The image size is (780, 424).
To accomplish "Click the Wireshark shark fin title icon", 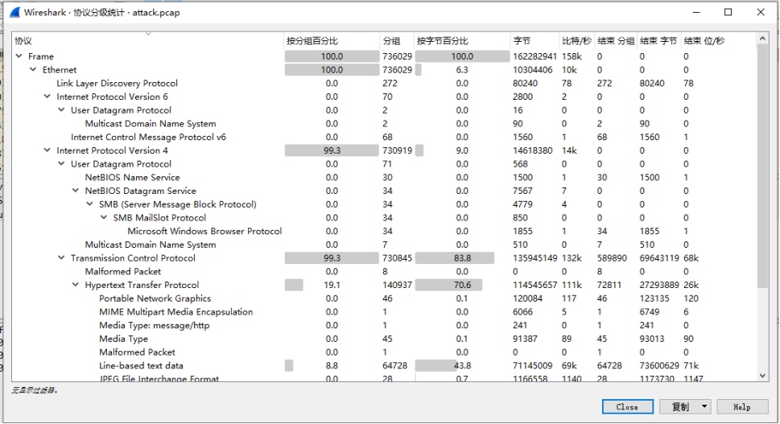I will pos(14,12).
